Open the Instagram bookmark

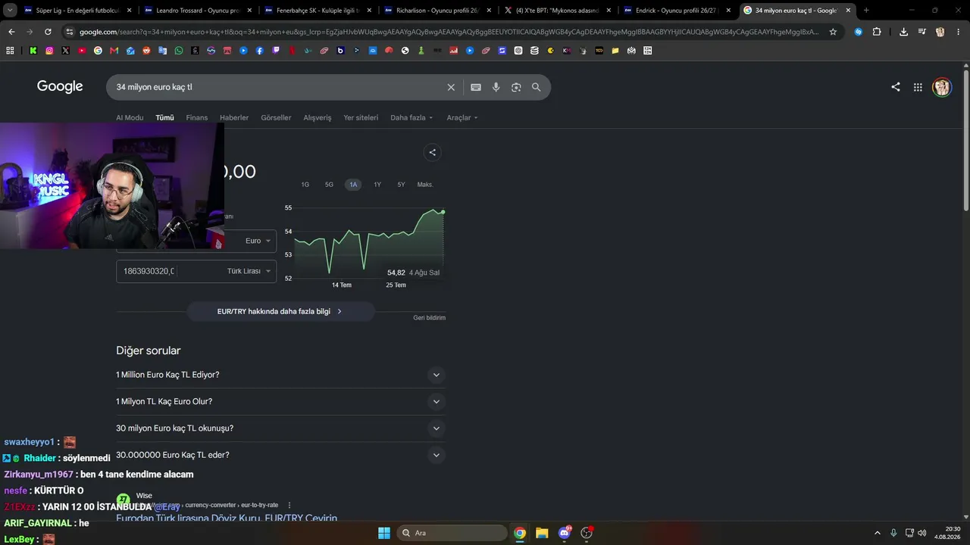point(49,51)
